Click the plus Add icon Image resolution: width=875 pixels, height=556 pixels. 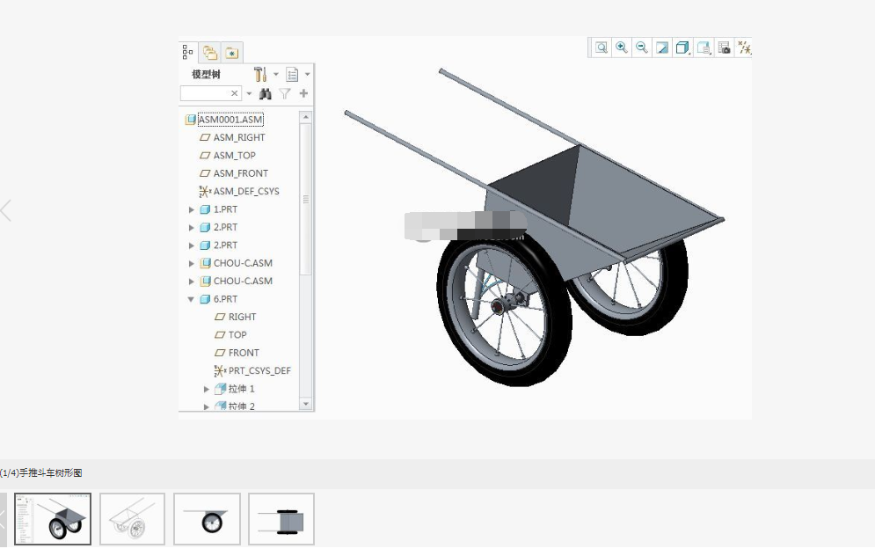coord(303,93)
